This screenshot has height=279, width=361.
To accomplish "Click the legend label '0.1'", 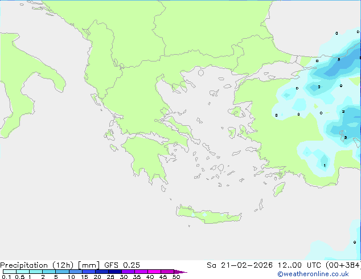I will pos(6,277).
